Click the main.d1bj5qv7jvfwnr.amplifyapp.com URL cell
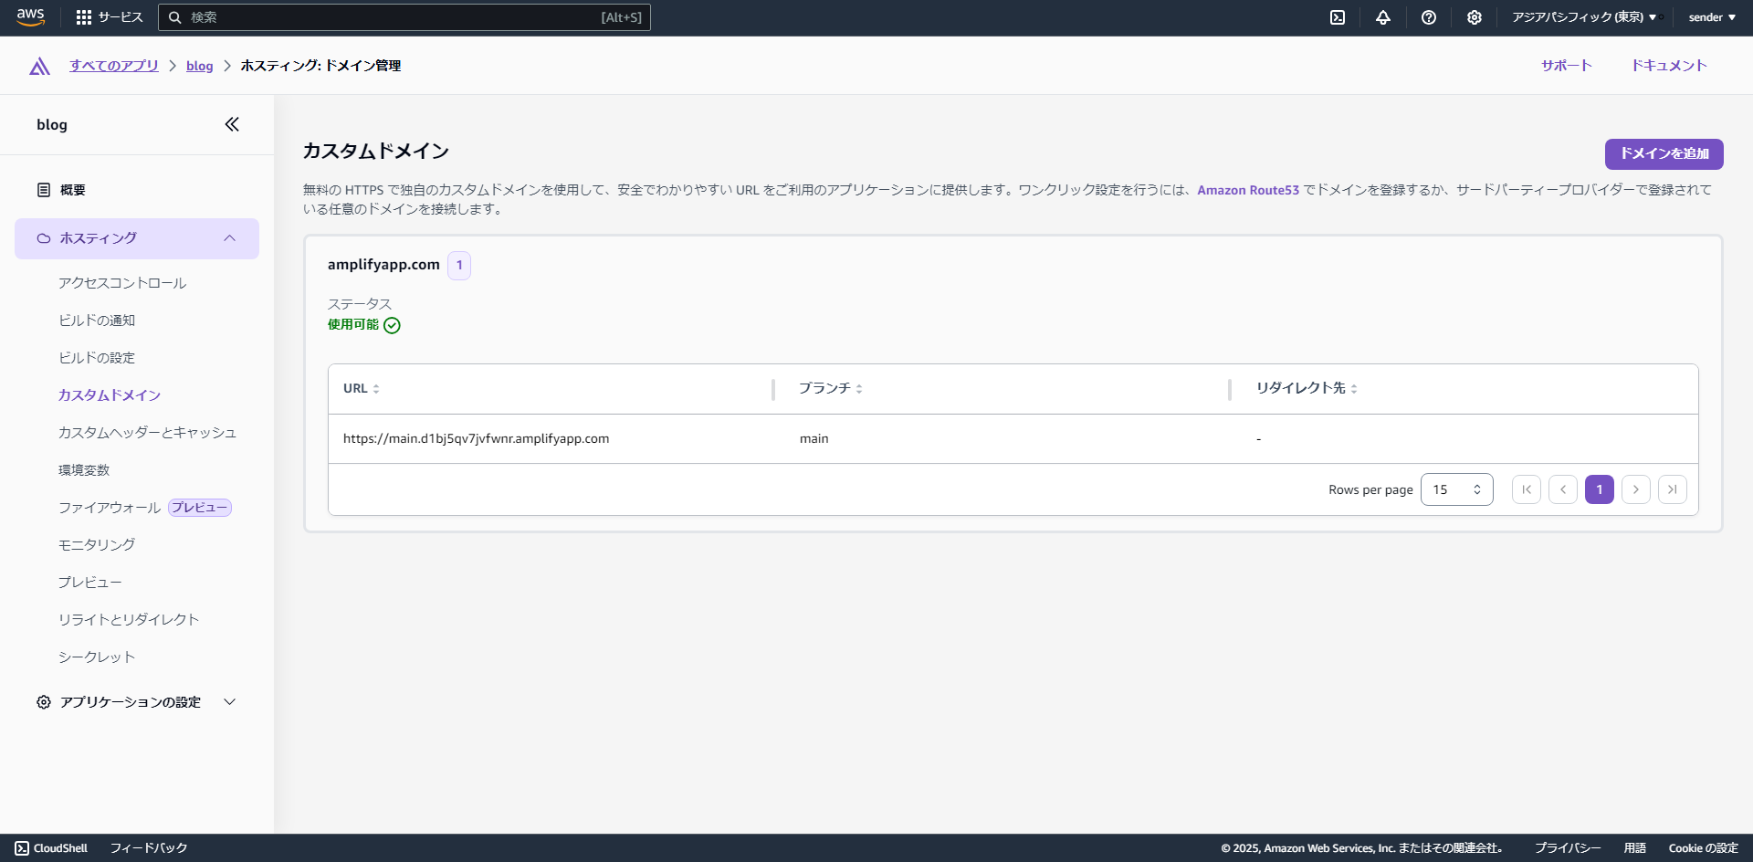The image size is (1753, 862). 476,439
